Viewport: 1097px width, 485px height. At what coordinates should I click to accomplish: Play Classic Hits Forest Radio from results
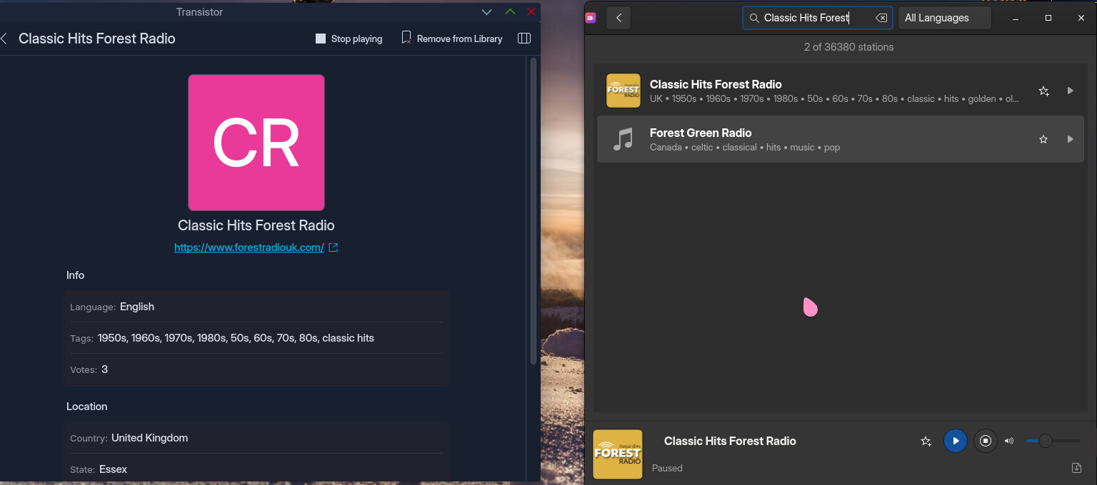coord(1070,91)
